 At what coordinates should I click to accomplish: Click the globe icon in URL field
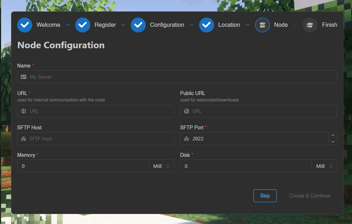(x=24, y=111)
